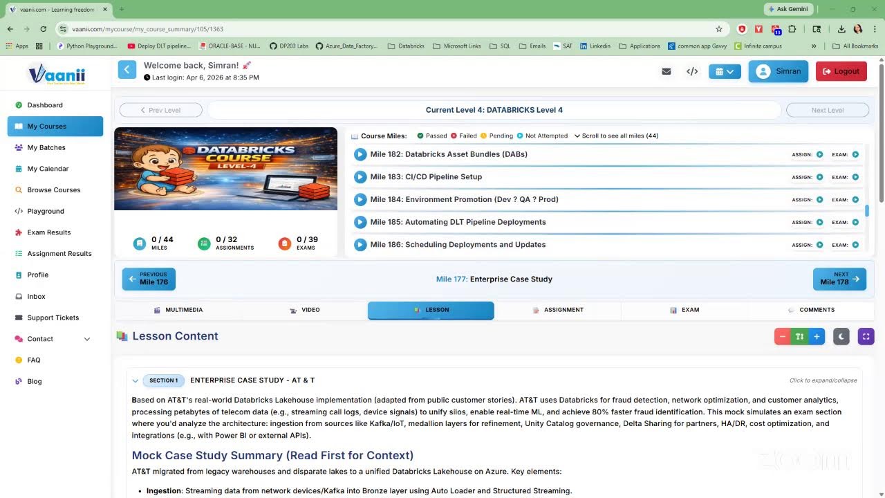Click the red Logout button
The height and width of the screenshot is (498, 885).
coord(841,71)
